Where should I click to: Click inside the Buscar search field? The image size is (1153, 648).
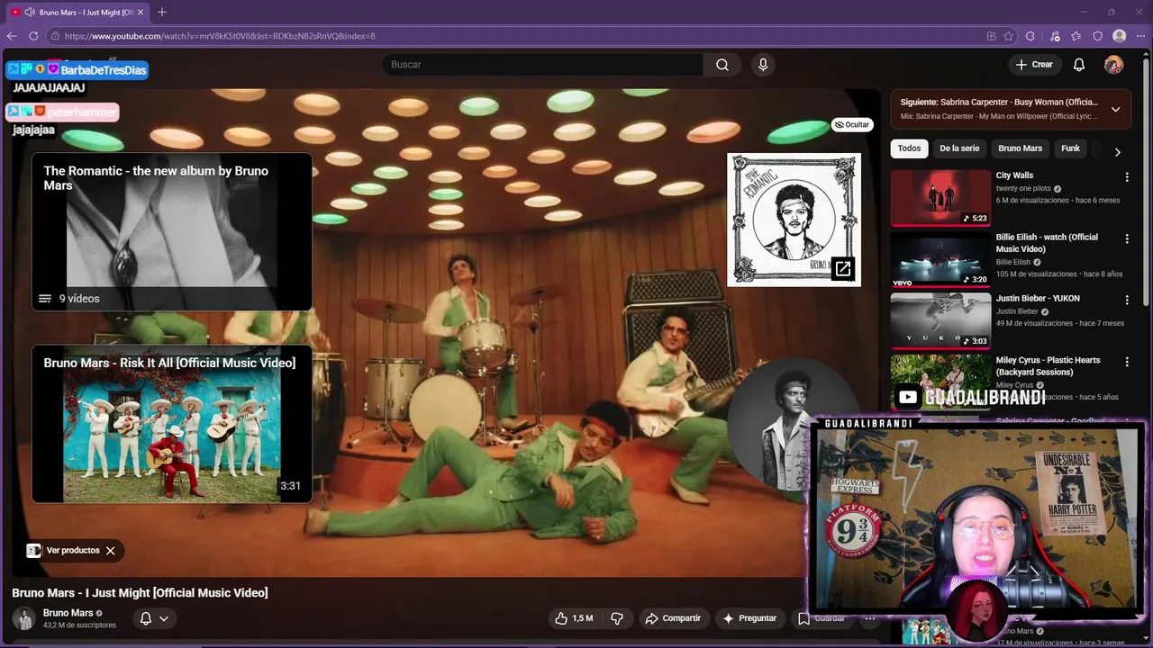[x=543, y=65]
